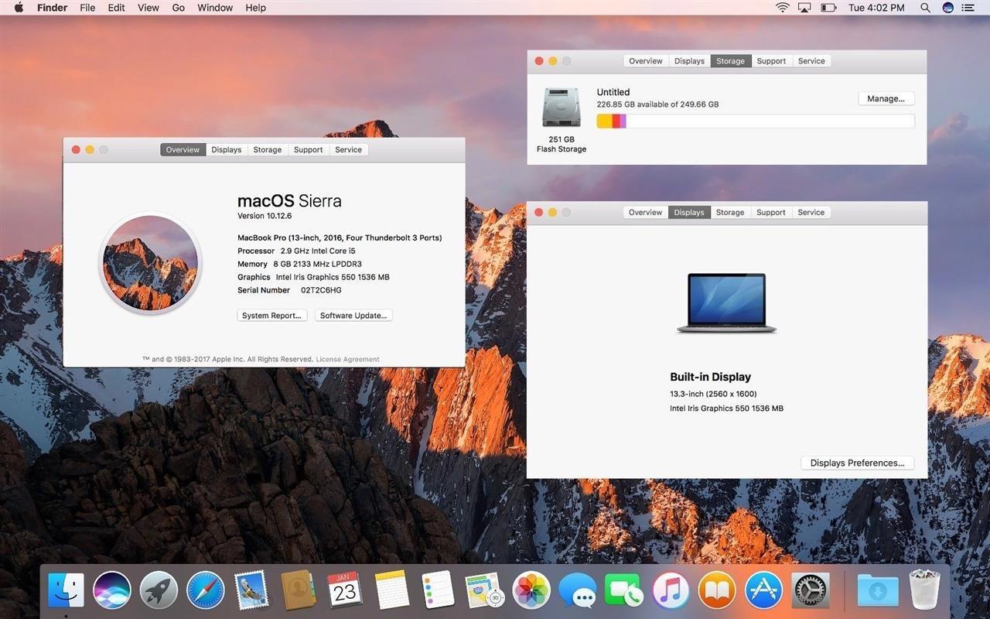Select Support tab in Storage window

[x=771, y=61]
